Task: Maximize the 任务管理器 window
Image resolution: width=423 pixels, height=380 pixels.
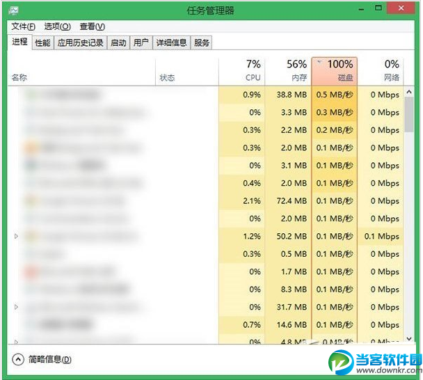Action: [x=378, y=8]
